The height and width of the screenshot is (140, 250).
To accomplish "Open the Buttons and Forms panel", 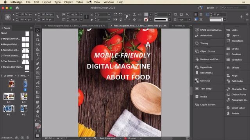I will click(x=207, y=59).
